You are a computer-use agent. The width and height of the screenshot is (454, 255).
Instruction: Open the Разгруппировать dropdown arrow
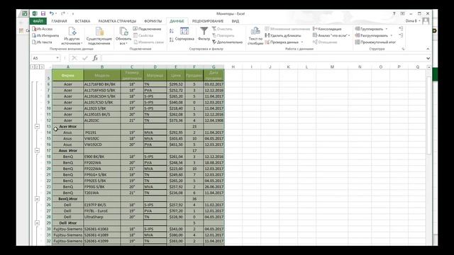point(391,35)
